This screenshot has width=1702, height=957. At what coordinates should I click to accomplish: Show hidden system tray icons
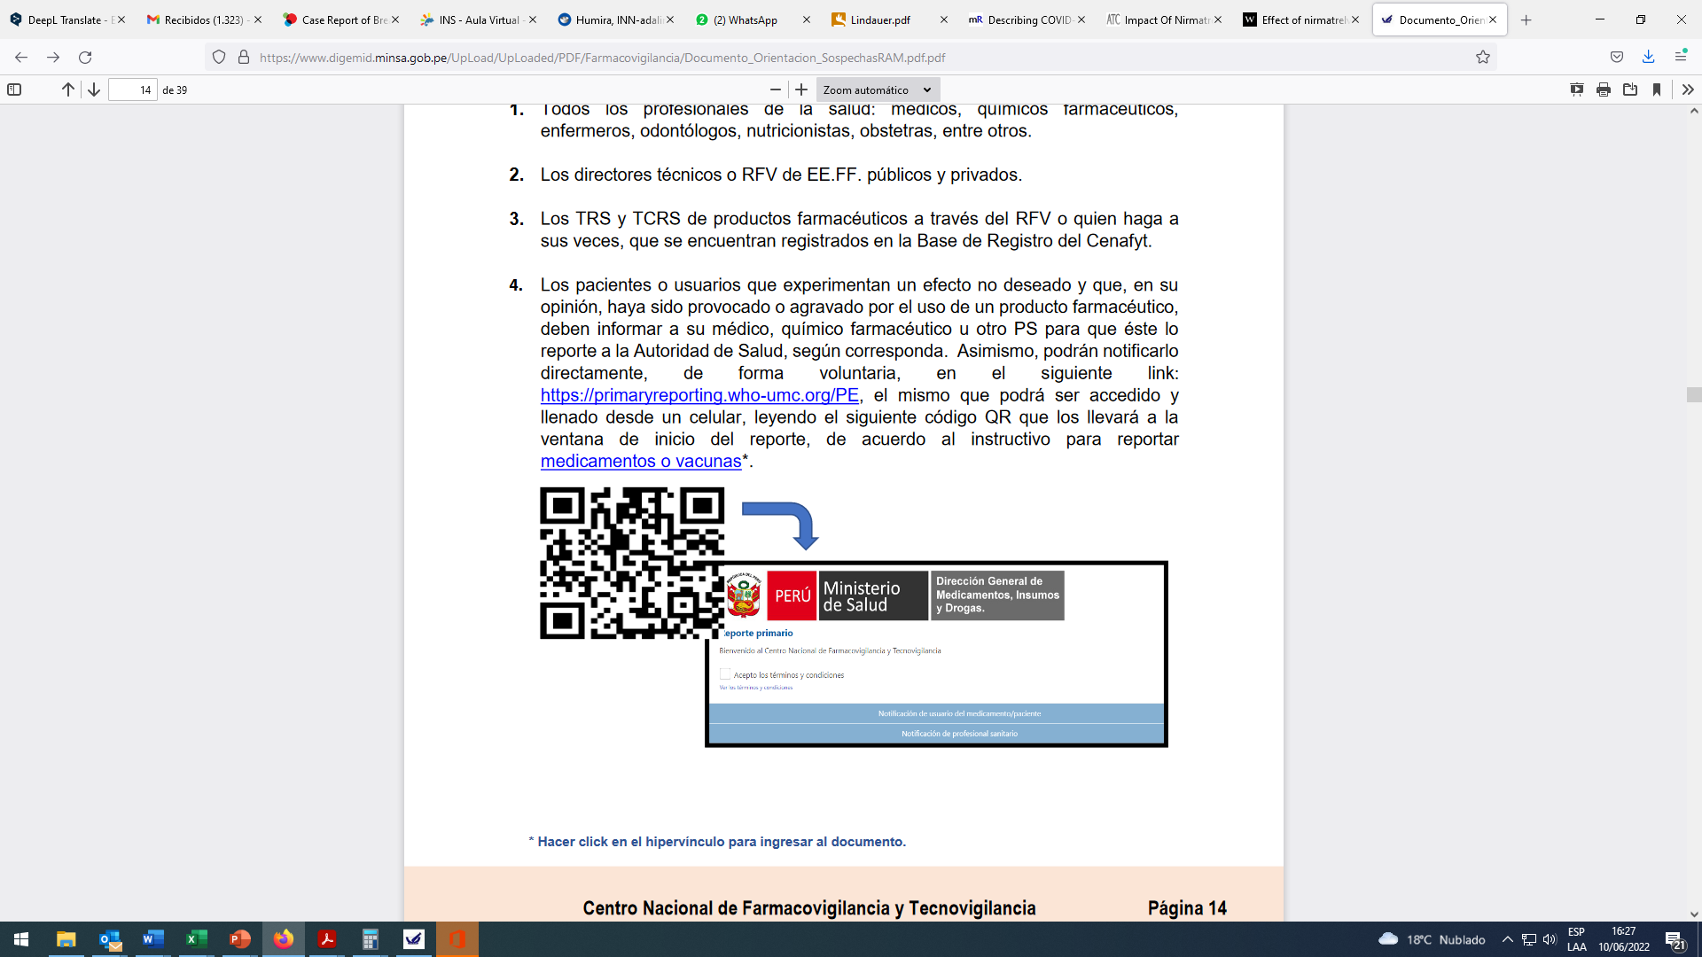point(1507,939)
